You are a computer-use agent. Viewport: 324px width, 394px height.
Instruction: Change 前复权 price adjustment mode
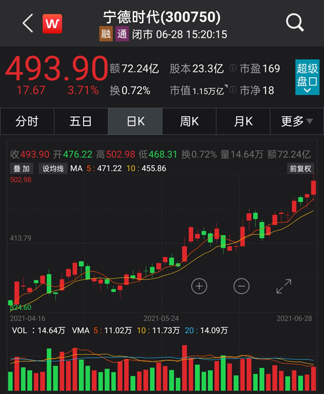[x=301, y=168]
